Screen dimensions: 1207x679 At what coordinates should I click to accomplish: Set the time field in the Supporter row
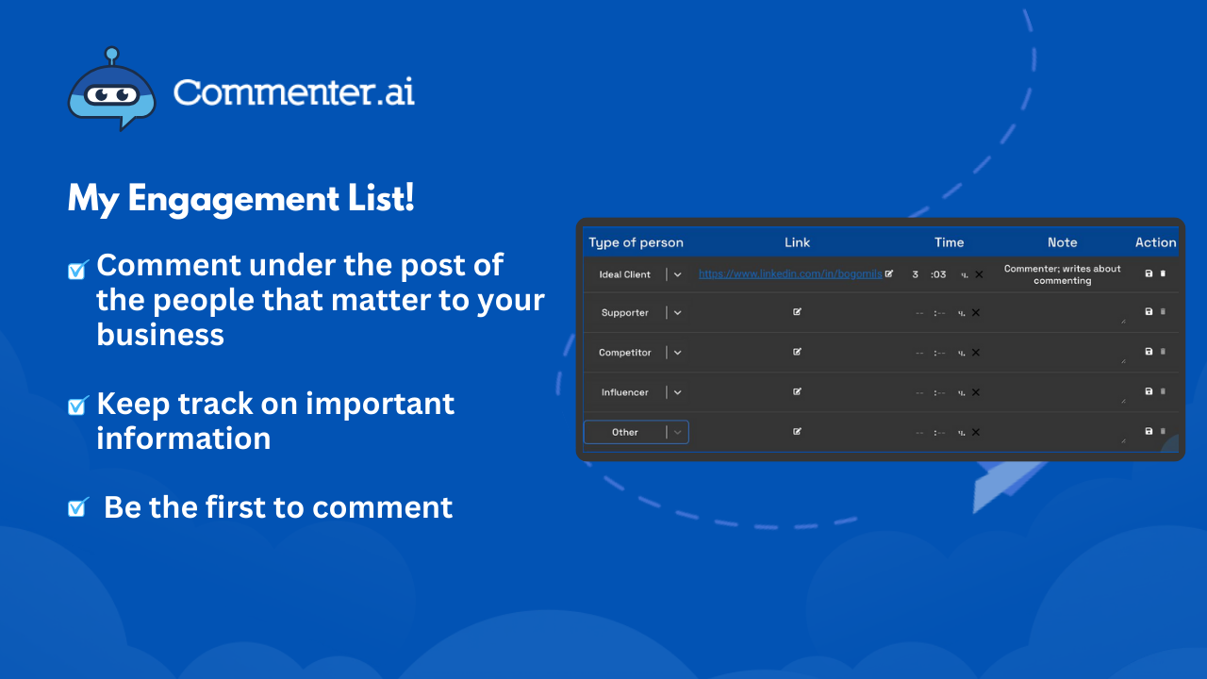(x=941, y=312)
